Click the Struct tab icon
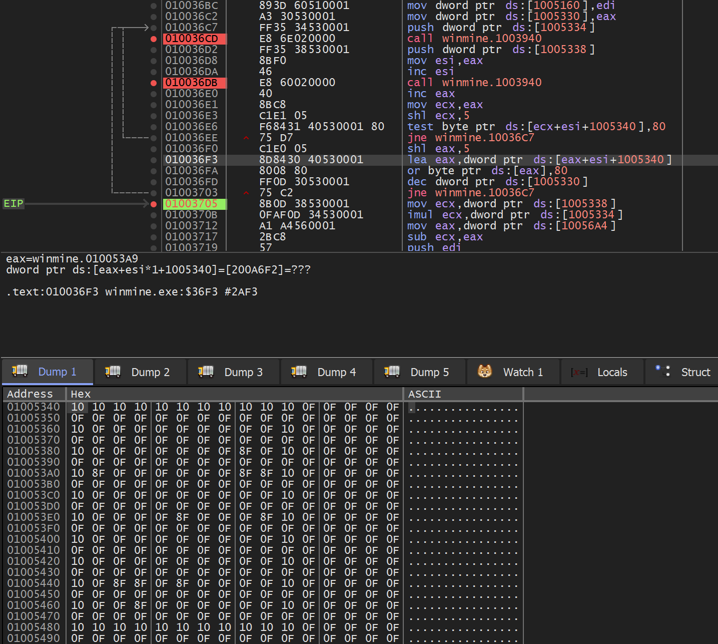The height and width of the screenshot is (644, 718). (x=663, y=371)
